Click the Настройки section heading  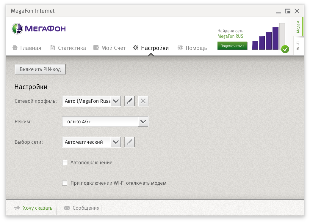point(31,87)
